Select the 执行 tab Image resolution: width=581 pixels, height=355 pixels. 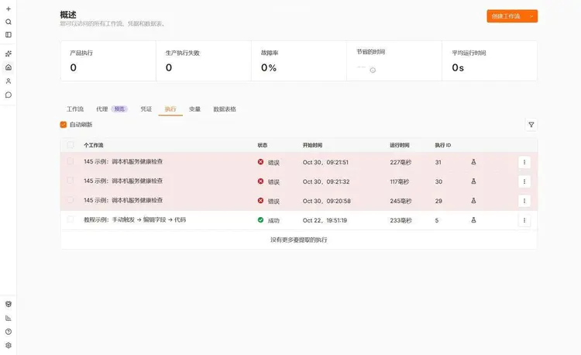(170, 109)
